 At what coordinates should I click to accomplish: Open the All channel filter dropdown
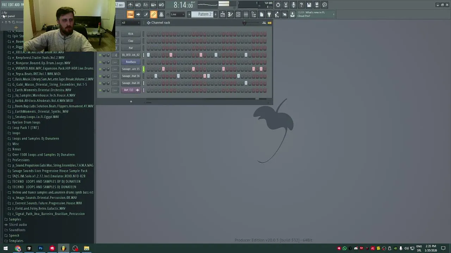pyautogui.click(x=130, y=23)
